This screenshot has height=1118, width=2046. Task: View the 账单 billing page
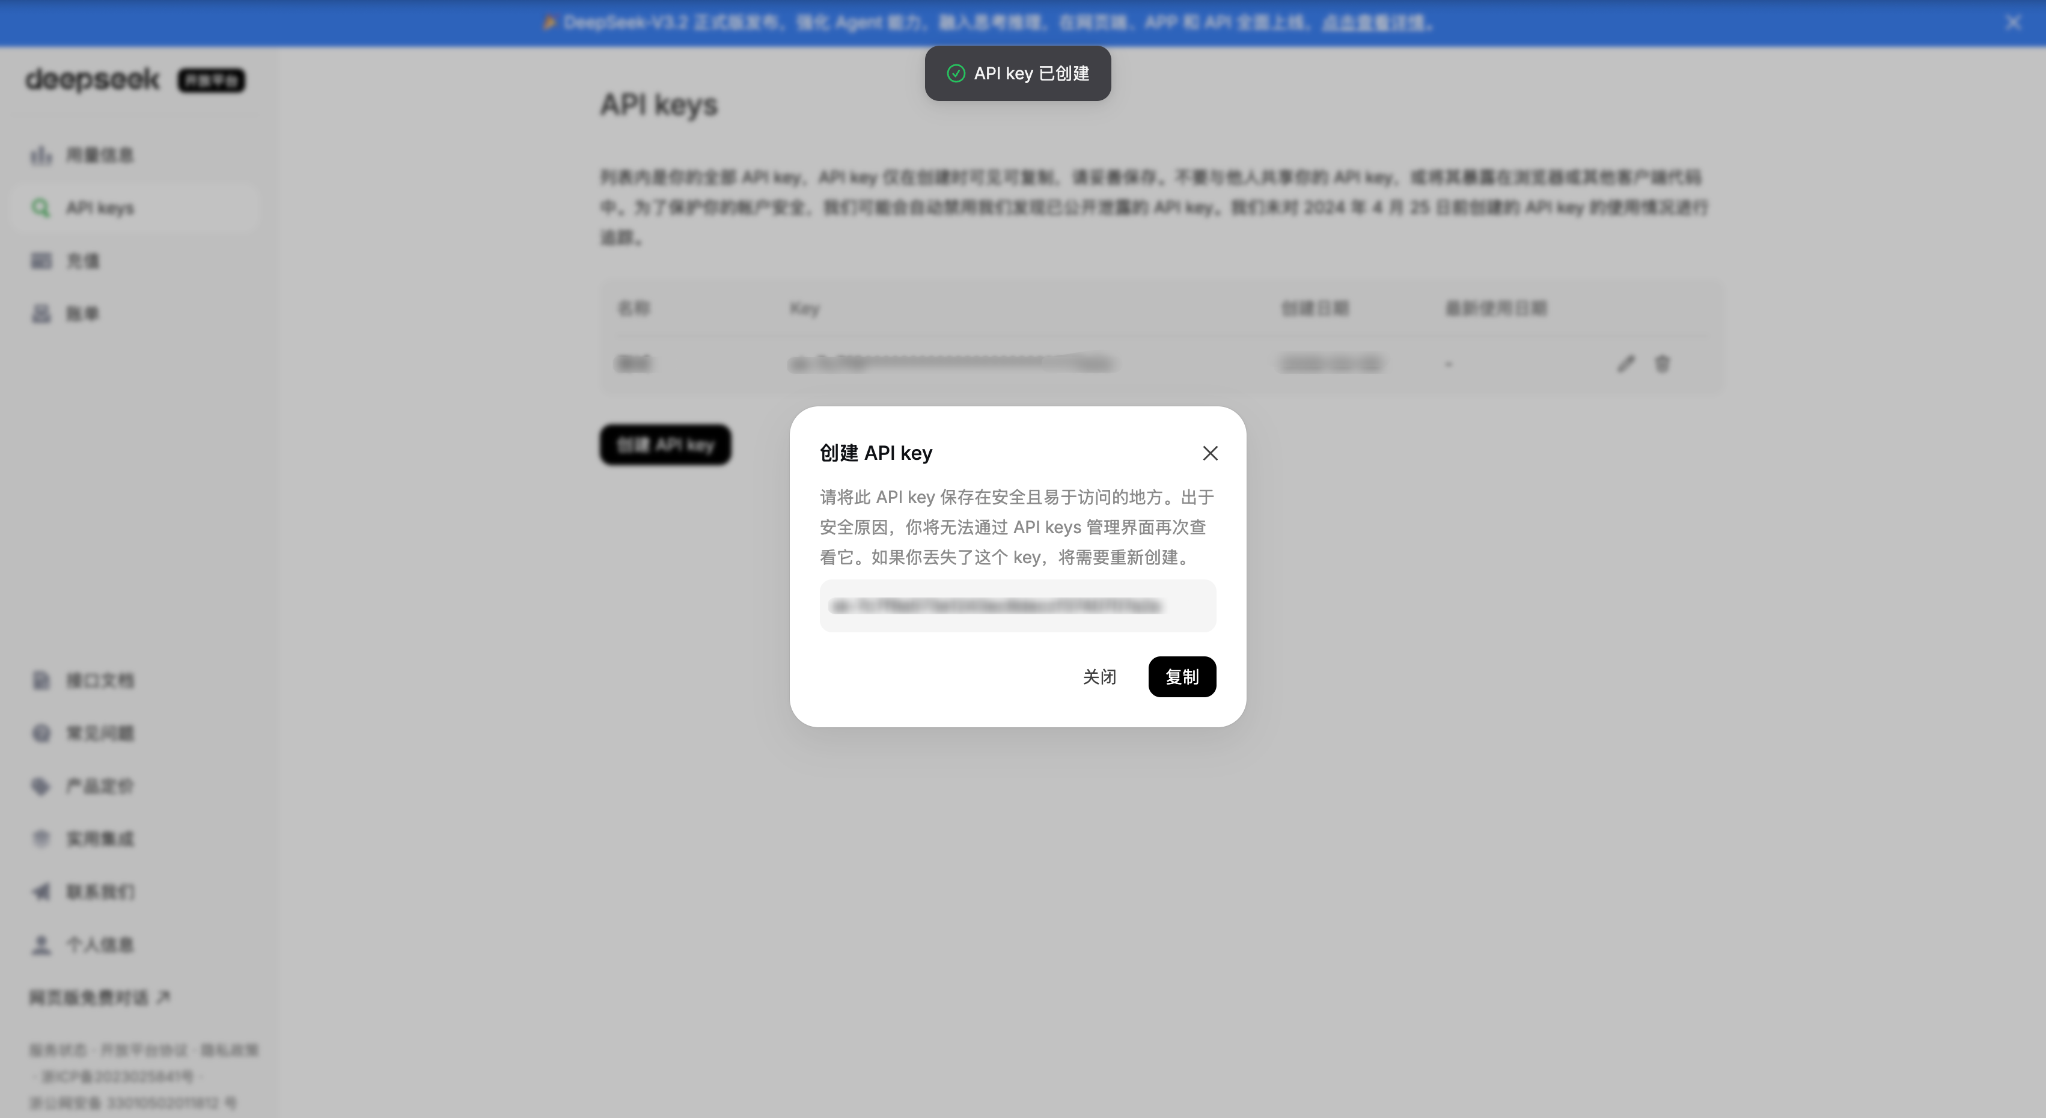tap(84, 313)
